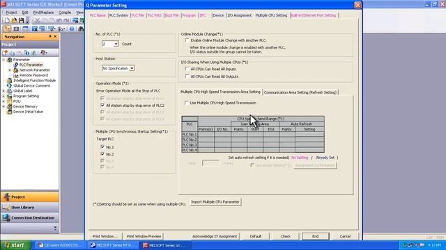446x250 pixels.
Task: Click the blue round help toolbar icon
Action: [72, 28]
